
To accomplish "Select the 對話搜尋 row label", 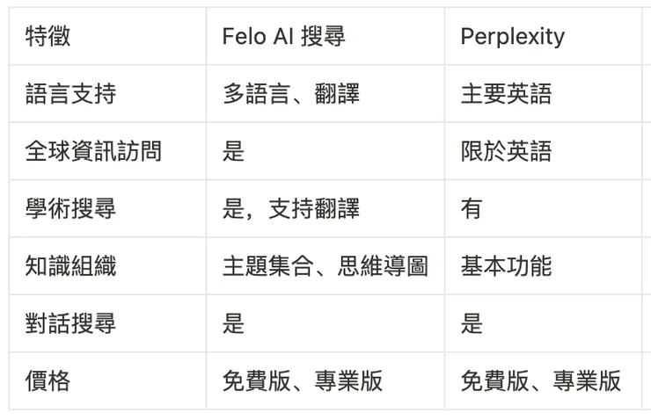I will coord(70,323).
